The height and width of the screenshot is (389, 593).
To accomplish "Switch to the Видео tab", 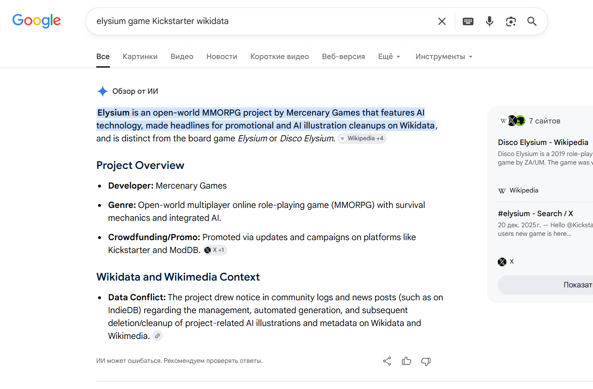I will click(182, 57).
